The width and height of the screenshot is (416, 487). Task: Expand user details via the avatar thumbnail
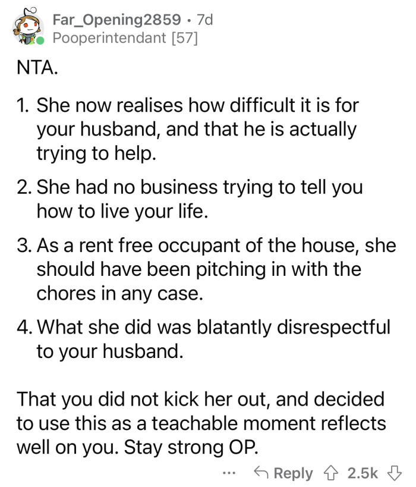tap(26, 26)
